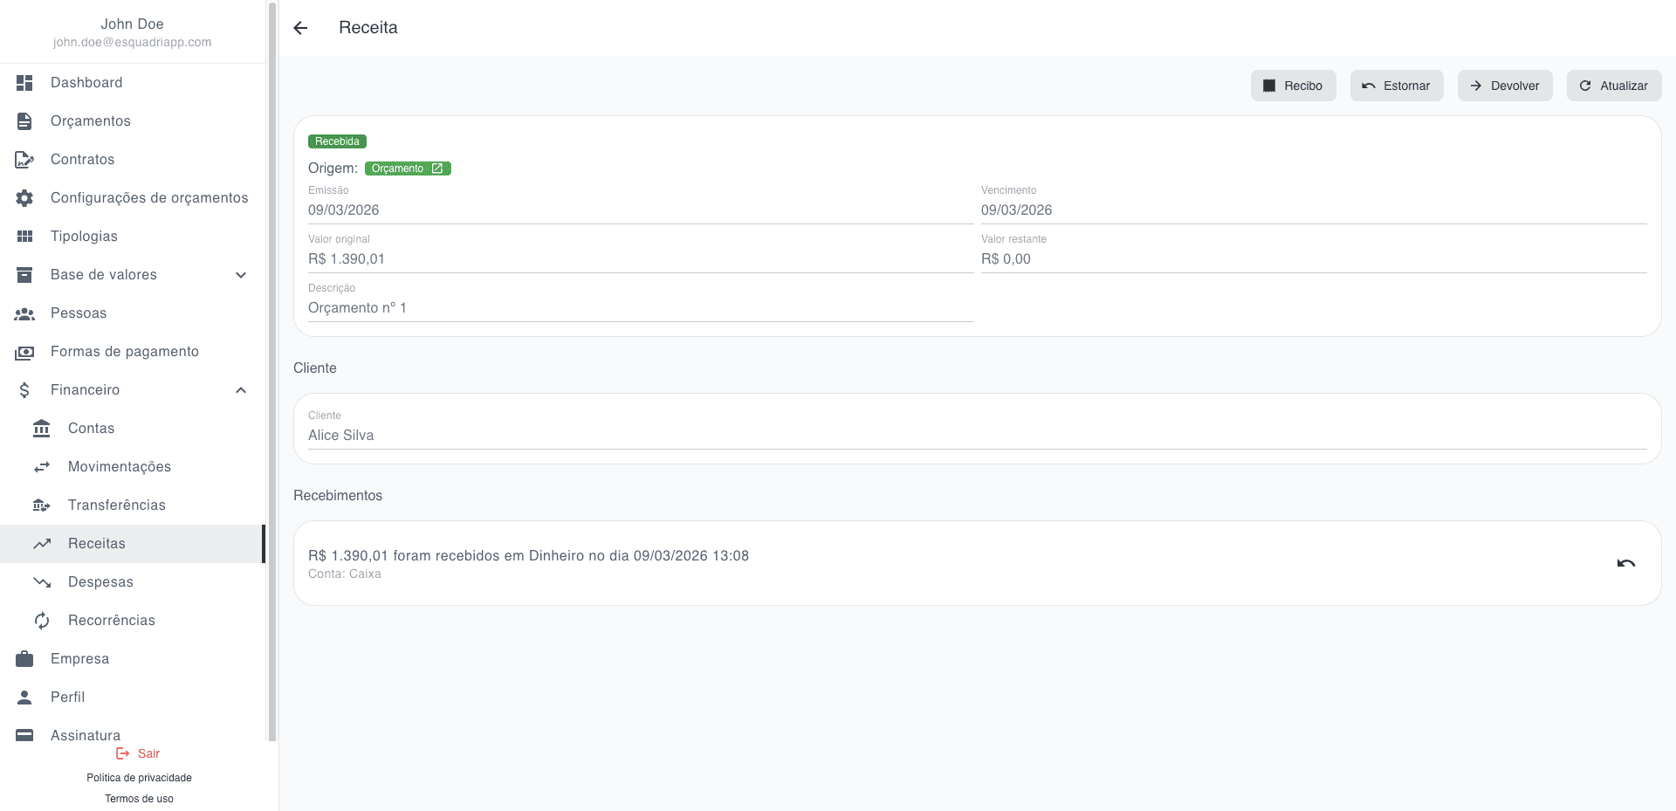This screenshot has width=1676, height=811.
Task: Click the Conta: Caixa text
Action: coord(345,574)
